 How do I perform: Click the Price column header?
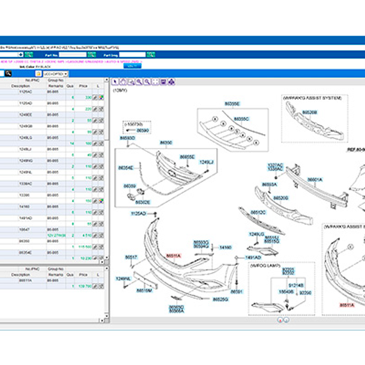(x=83, y=86)
